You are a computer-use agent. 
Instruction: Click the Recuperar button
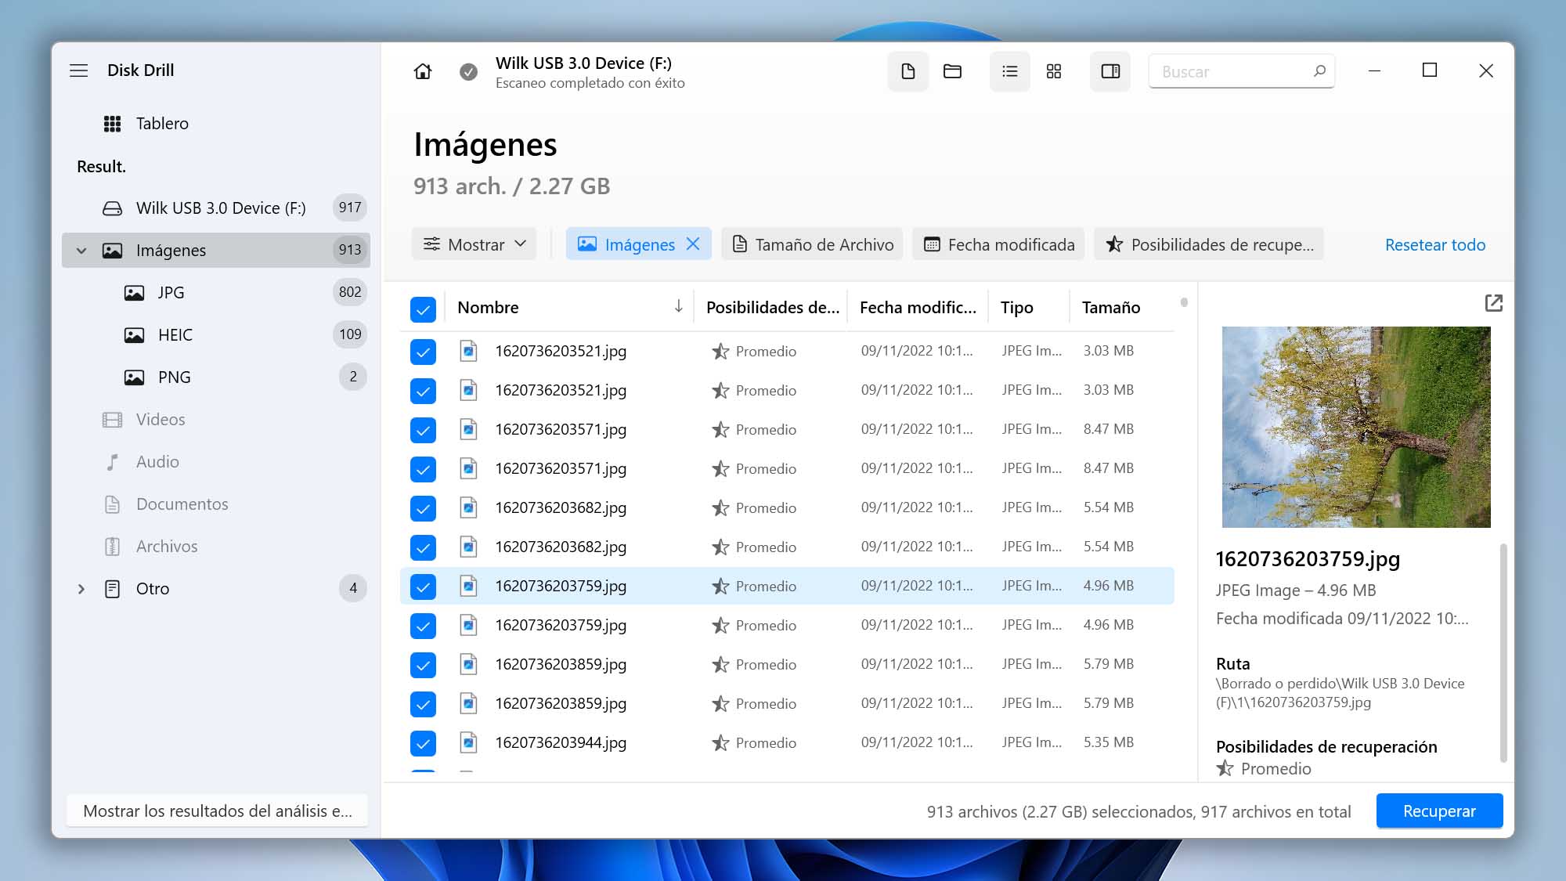pos(1439,811)
